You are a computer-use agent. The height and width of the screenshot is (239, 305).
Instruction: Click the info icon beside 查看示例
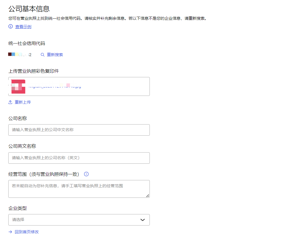(11, 27)
